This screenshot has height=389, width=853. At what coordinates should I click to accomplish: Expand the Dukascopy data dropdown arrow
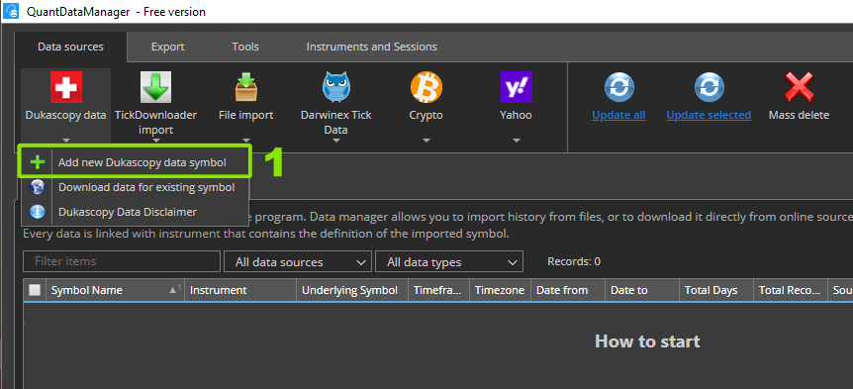pos(66,141)
